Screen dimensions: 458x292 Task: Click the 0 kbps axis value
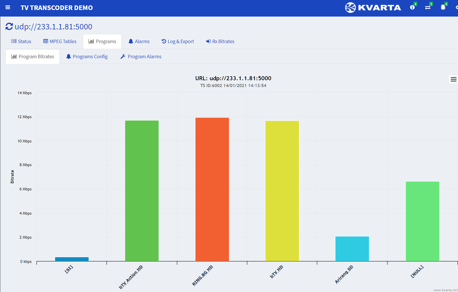coord(26,261)
